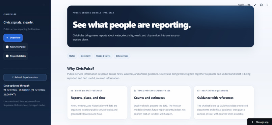Image resolution: width=272 pixels, height=125 pixels.
Task: Click the City services chip
Action: [122, 56]
